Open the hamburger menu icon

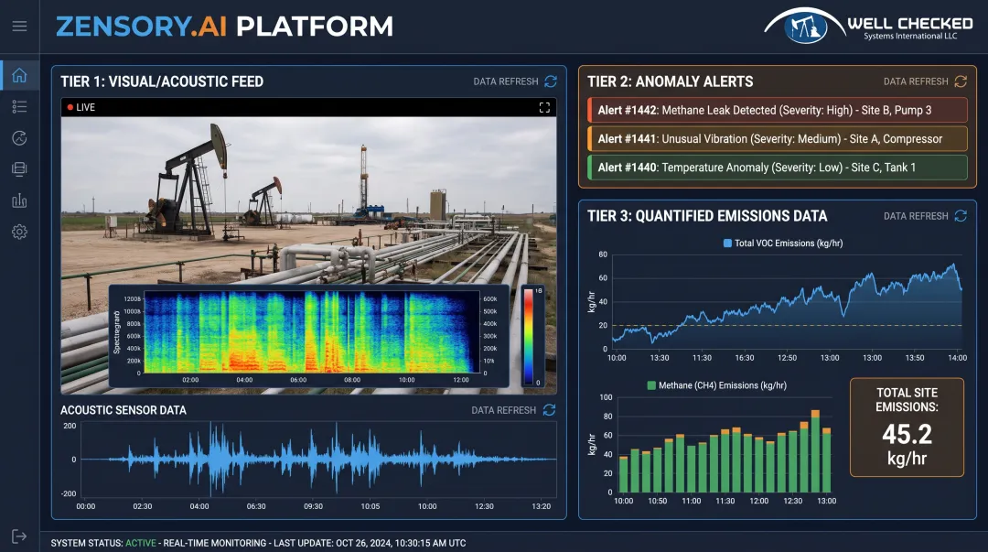pyautogui.click(x=19, y=26)
